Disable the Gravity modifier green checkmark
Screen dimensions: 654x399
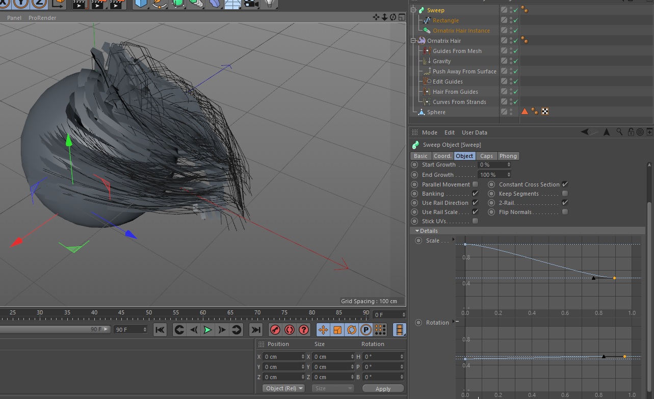click(515, 61)
